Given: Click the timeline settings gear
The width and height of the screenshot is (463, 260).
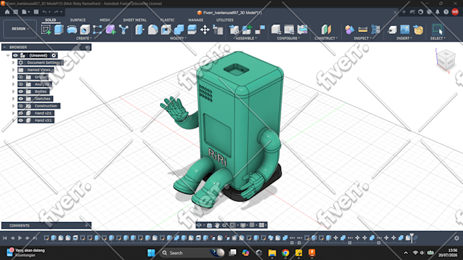Looking at the screenshot, I should [456, 238].
